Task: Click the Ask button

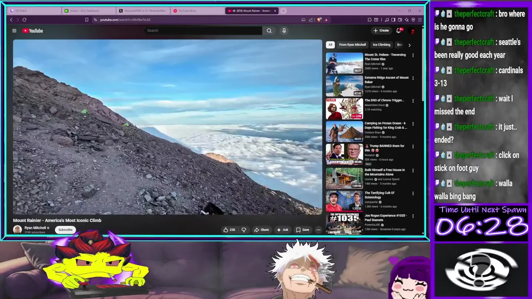Action: coord(282,230)
